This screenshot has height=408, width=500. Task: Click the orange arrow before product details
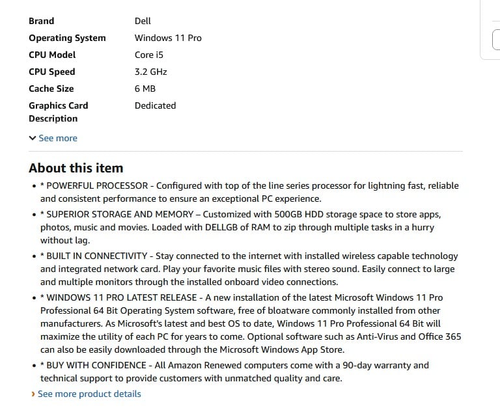[x=33, y=394]
